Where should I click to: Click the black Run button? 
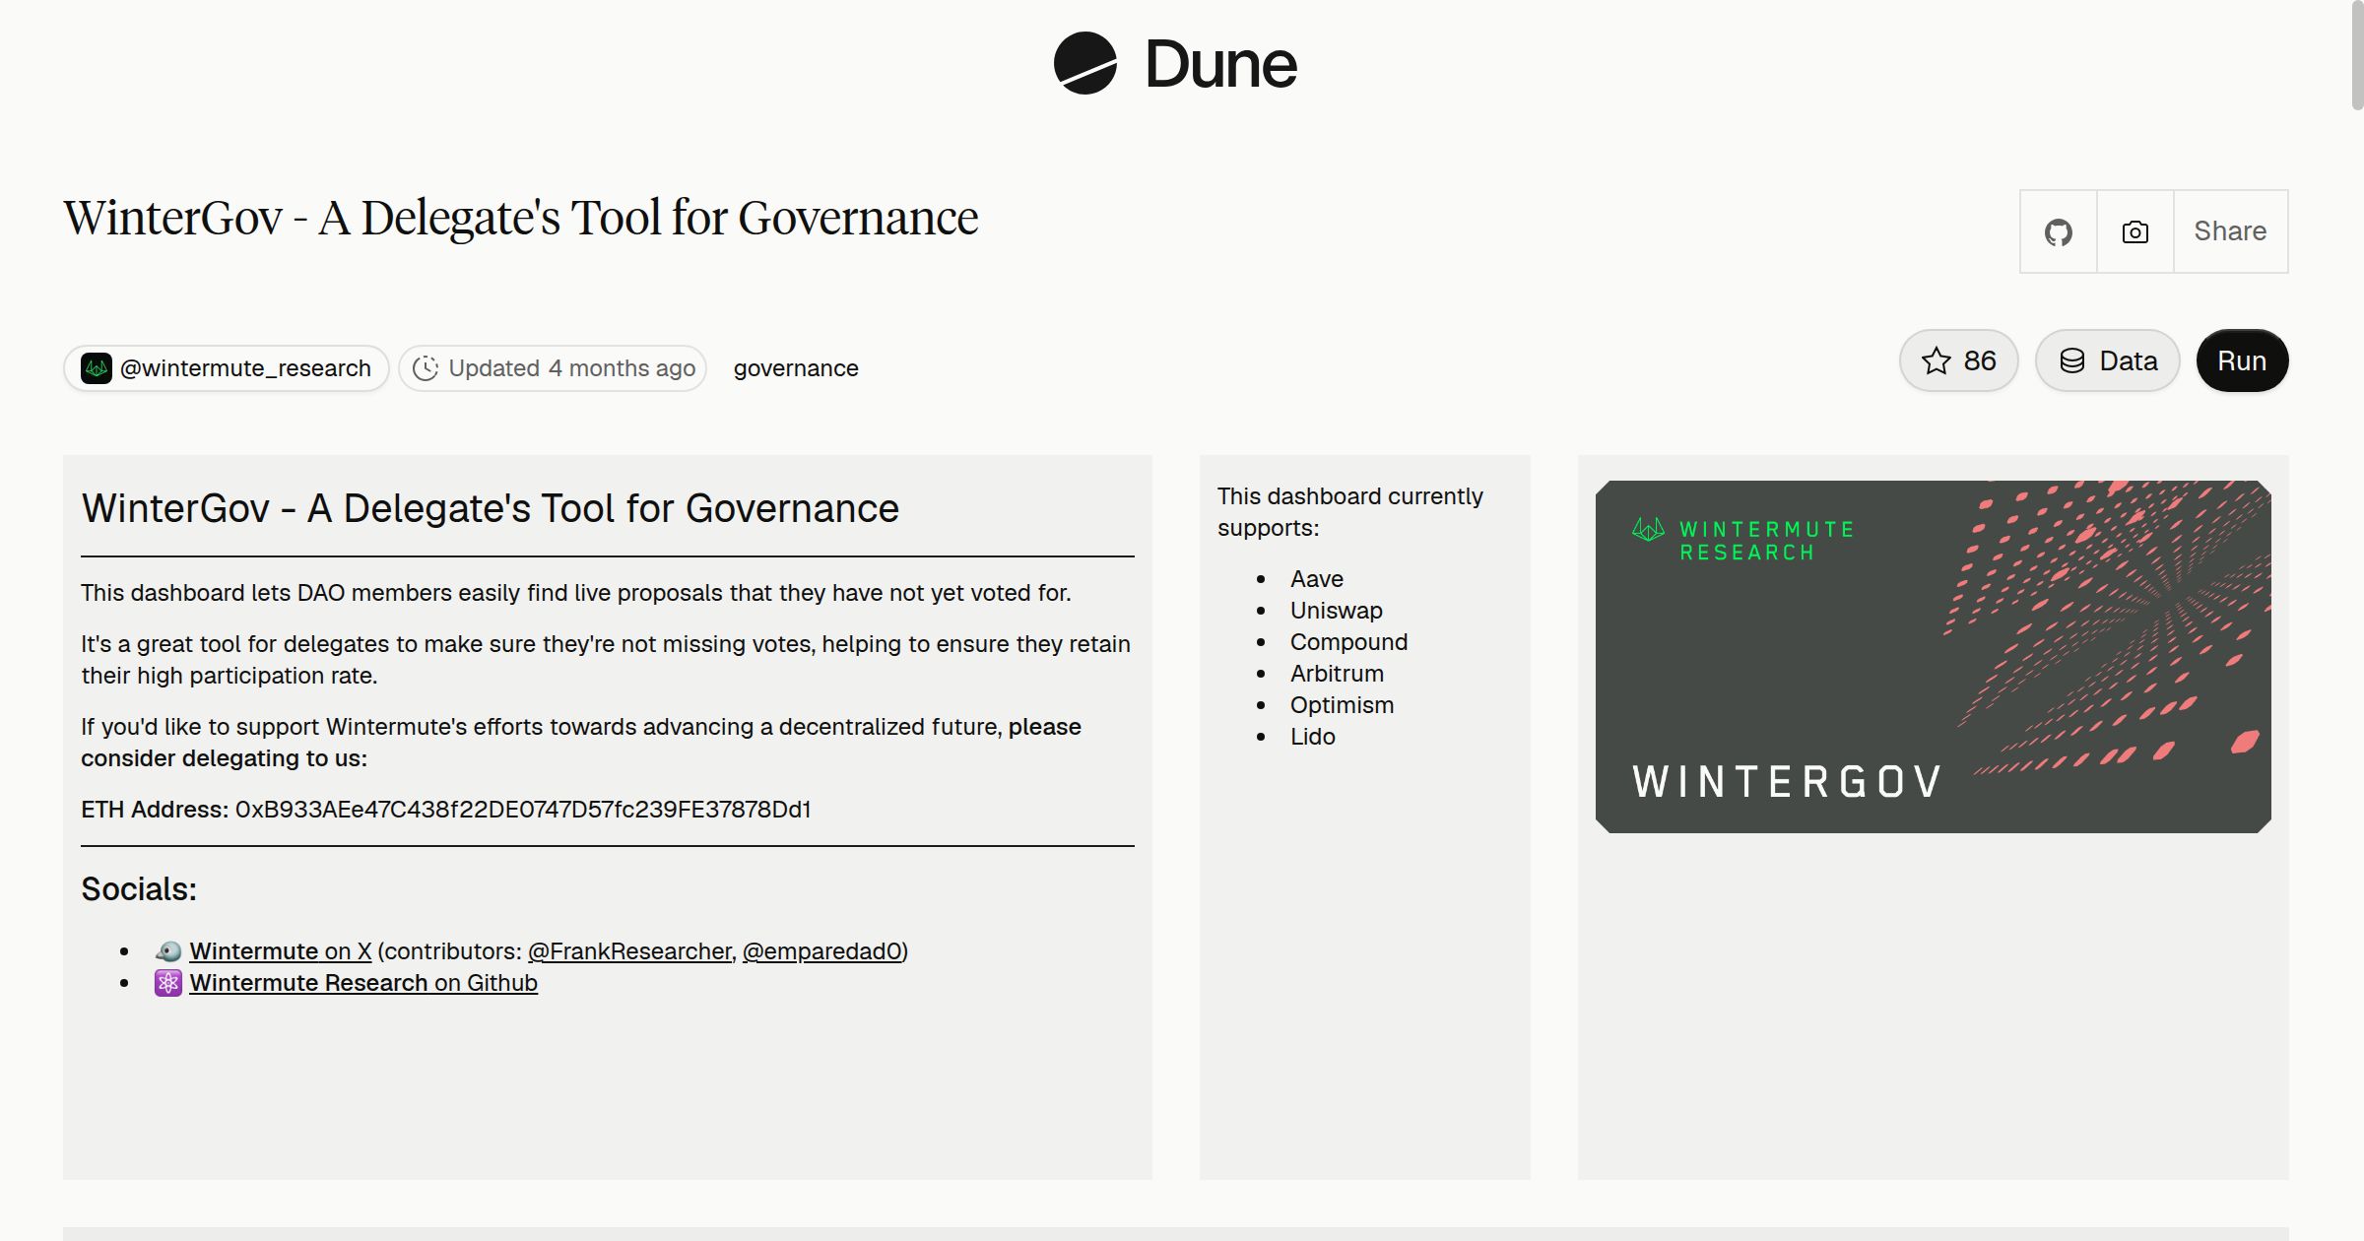[x=2242, y=360]
